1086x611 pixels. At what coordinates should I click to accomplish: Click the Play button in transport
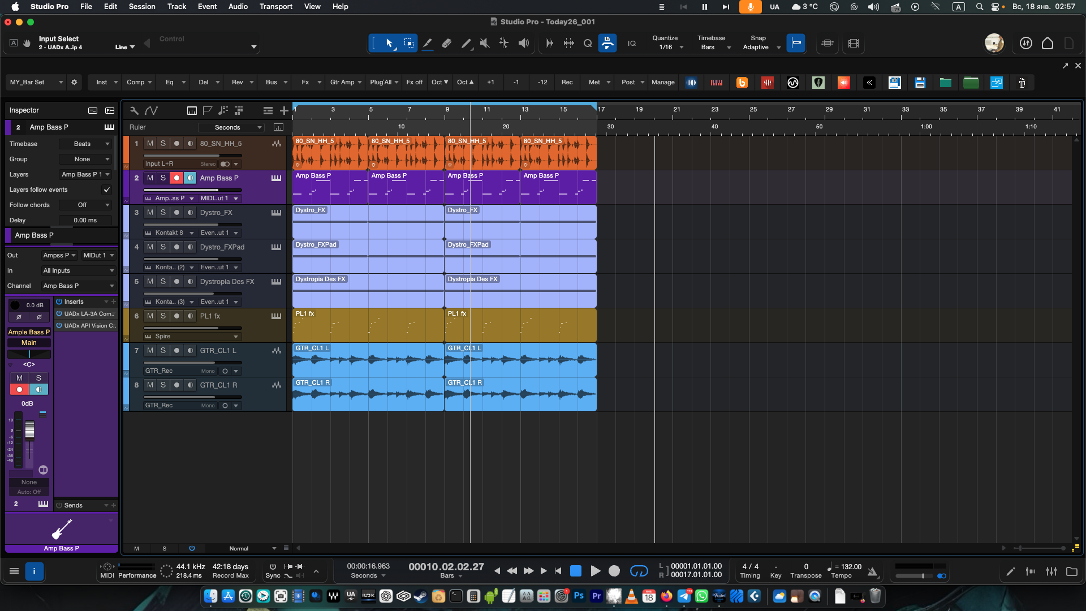595,571
